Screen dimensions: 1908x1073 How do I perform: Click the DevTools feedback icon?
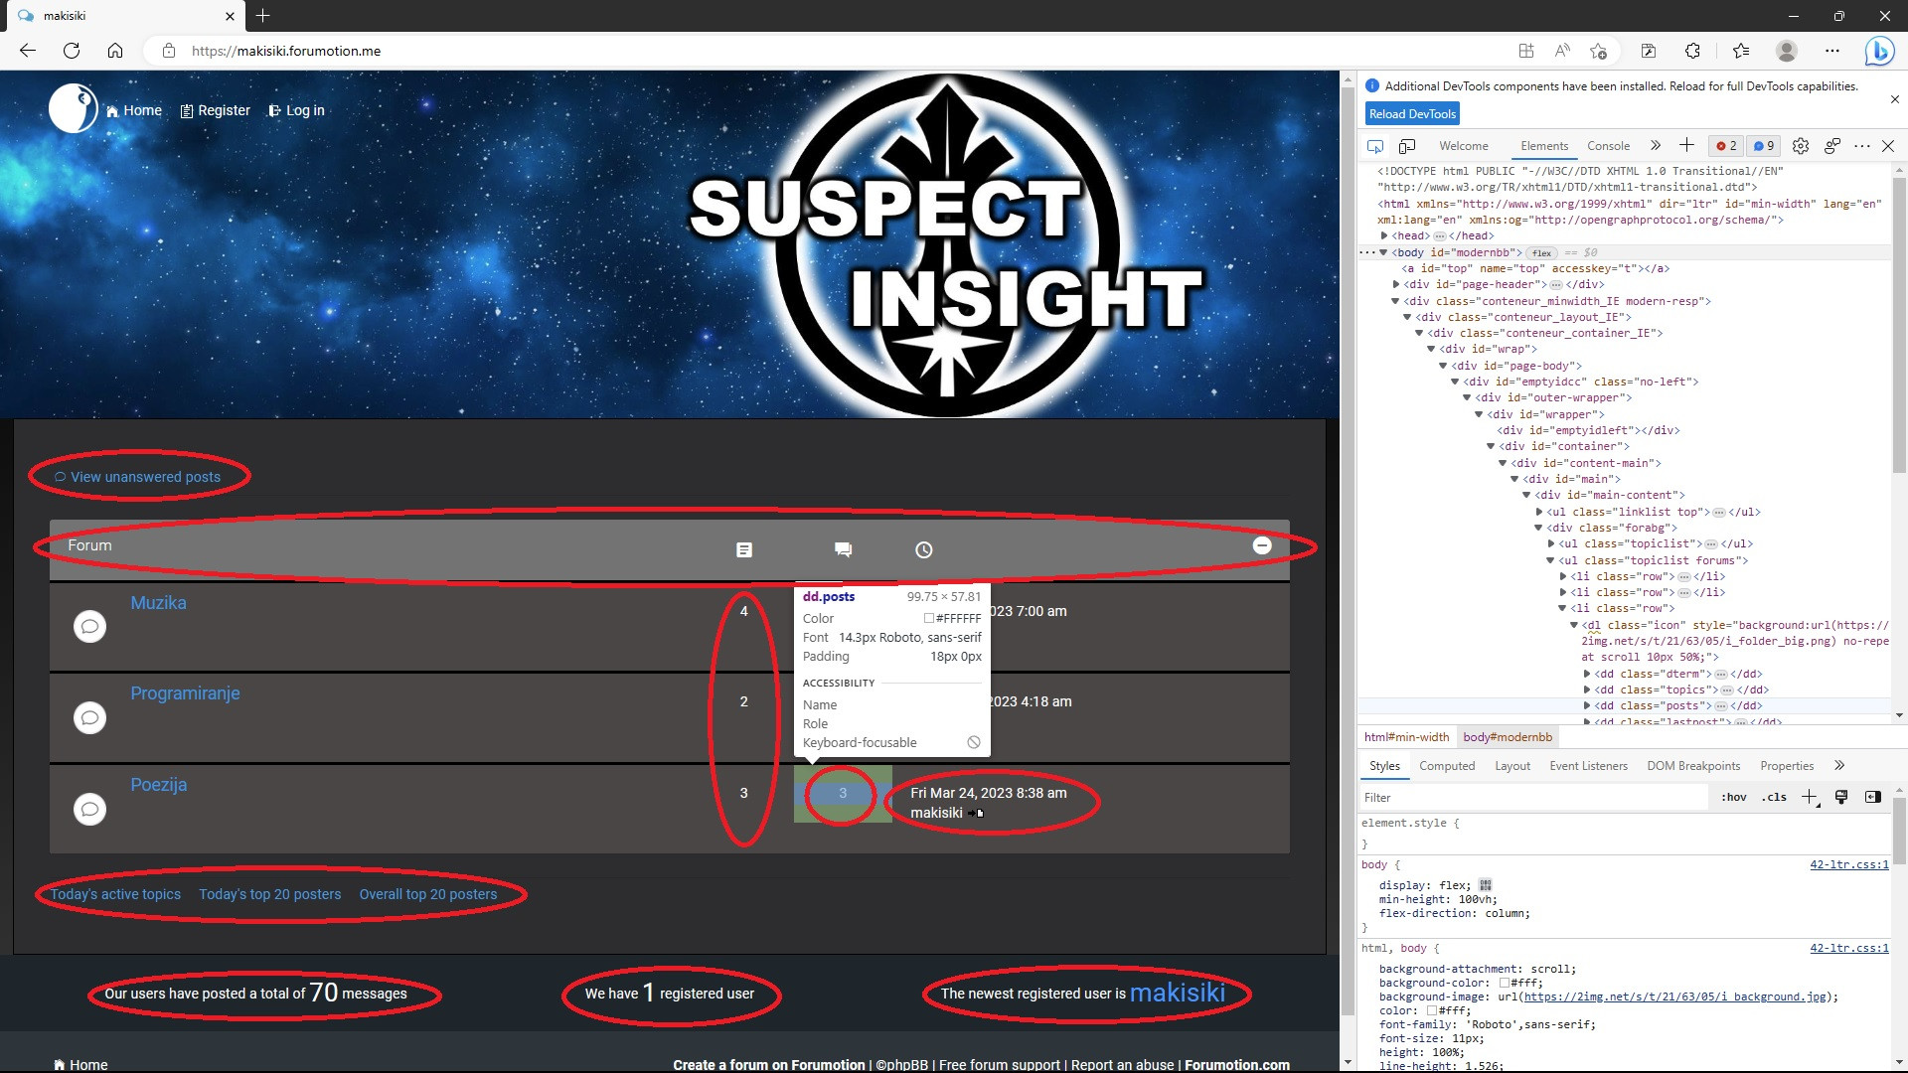tap(1832, 146)
